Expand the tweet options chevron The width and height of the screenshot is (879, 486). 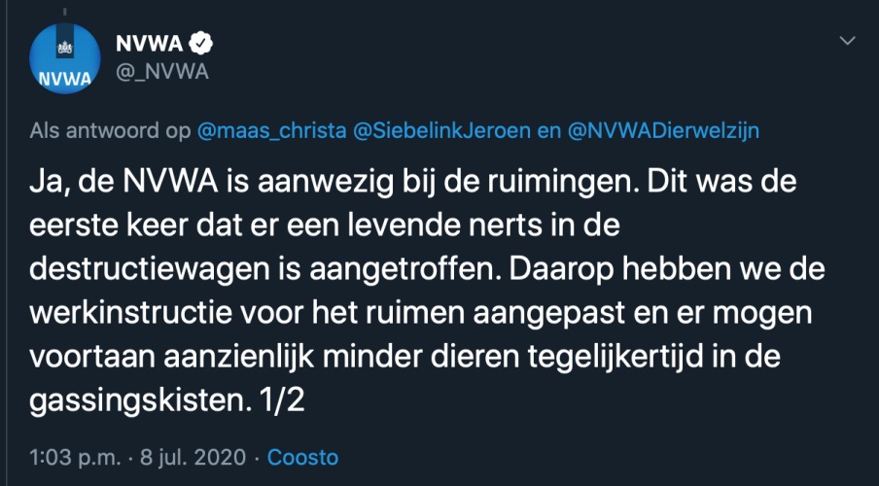(x=848, y=41)
